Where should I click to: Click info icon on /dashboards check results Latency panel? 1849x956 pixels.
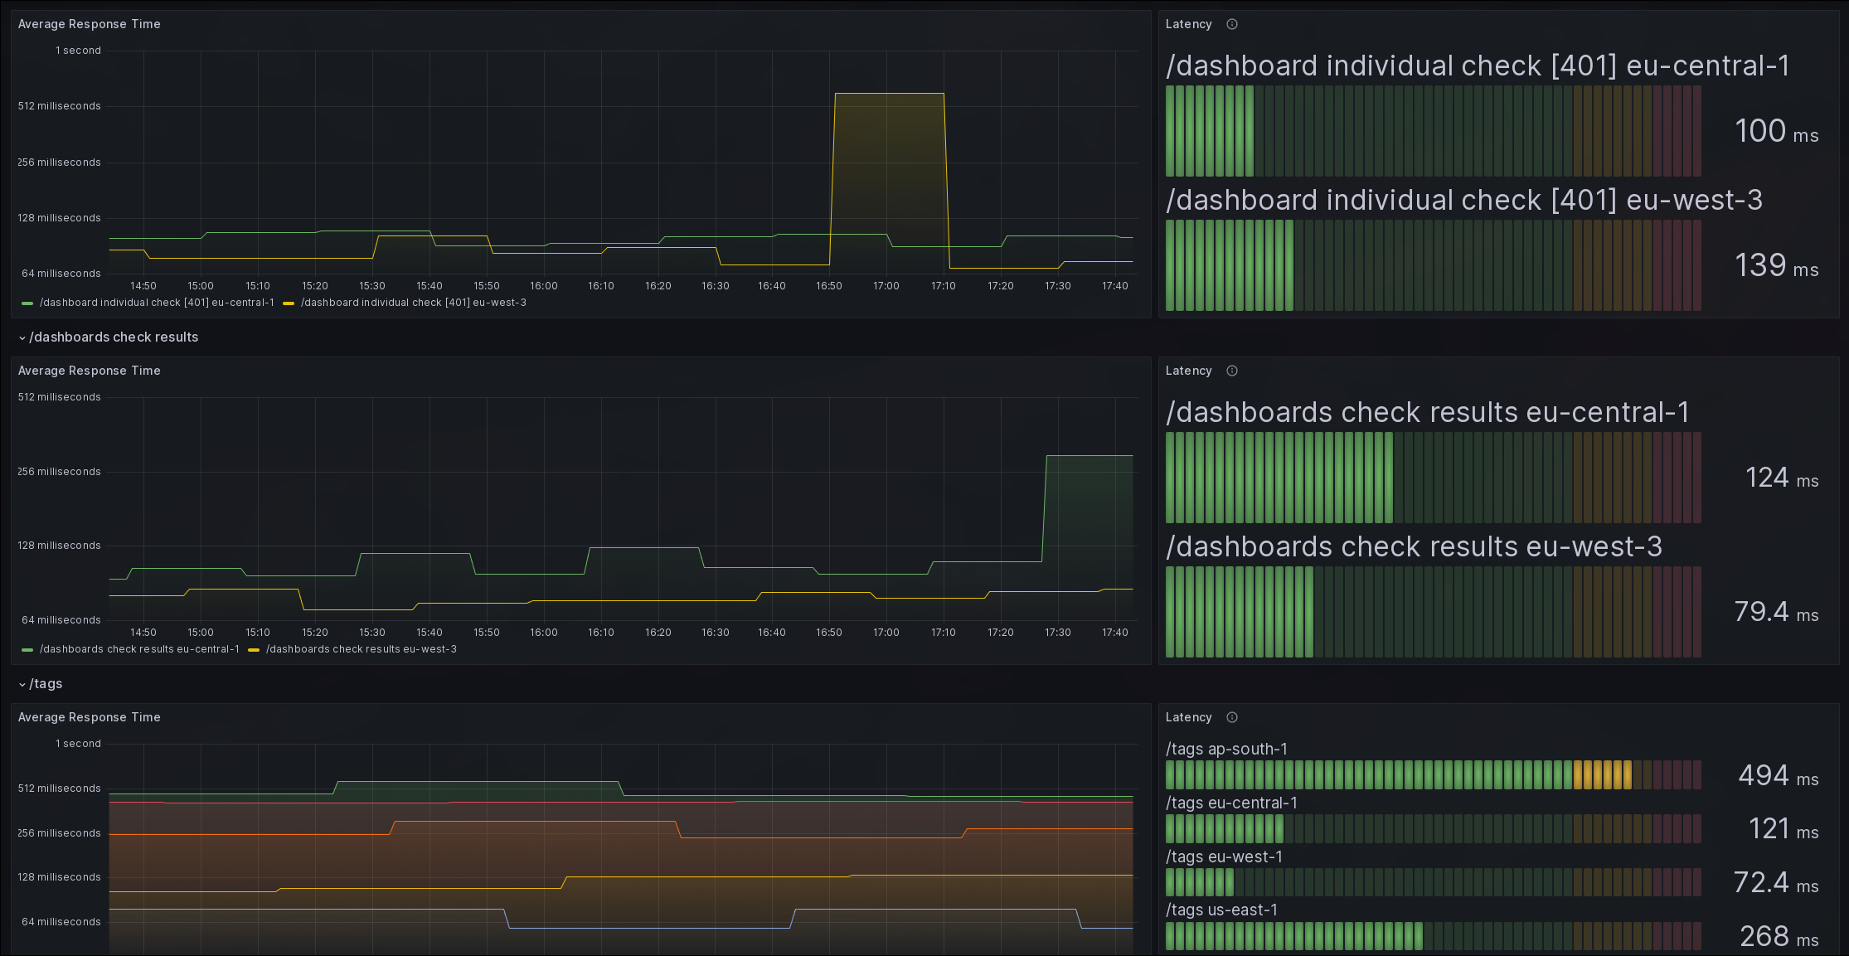pyautogui.click(x=1231, y=371)
